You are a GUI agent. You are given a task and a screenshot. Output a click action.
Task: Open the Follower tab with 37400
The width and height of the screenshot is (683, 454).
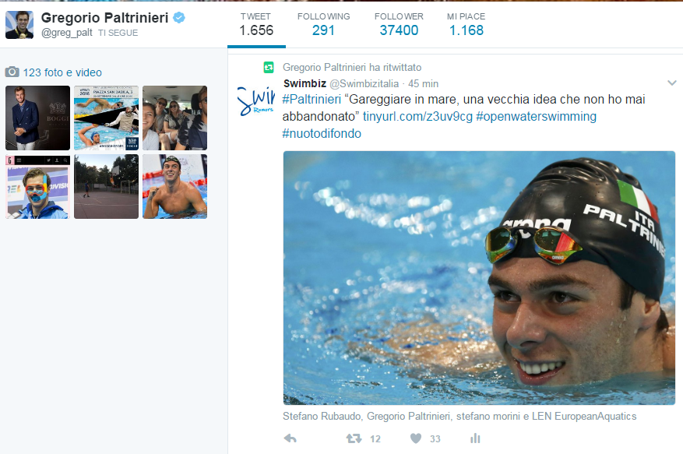click(399, 24)
